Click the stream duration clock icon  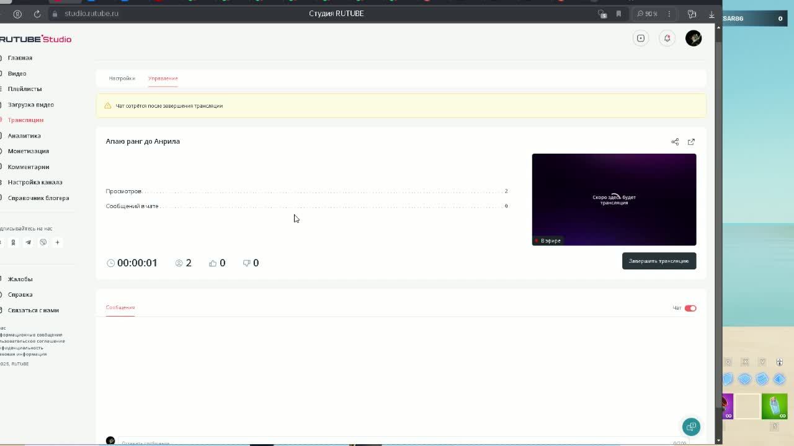point(111,263)
